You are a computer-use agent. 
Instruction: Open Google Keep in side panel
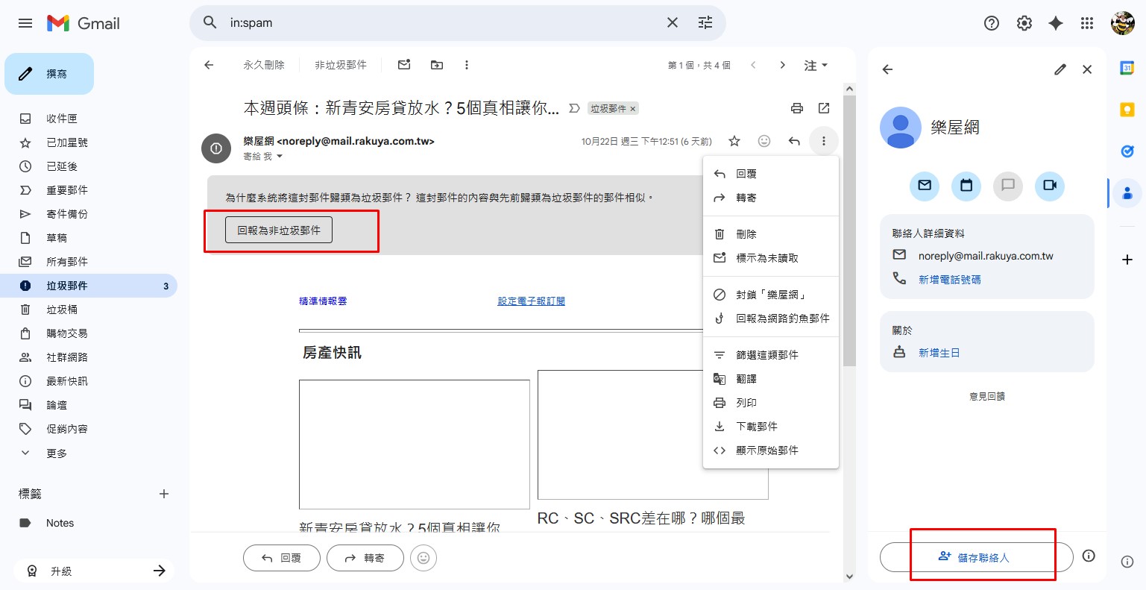coord(1127,110)
